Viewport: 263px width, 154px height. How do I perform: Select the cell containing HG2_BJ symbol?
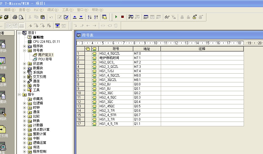[116, 84]
